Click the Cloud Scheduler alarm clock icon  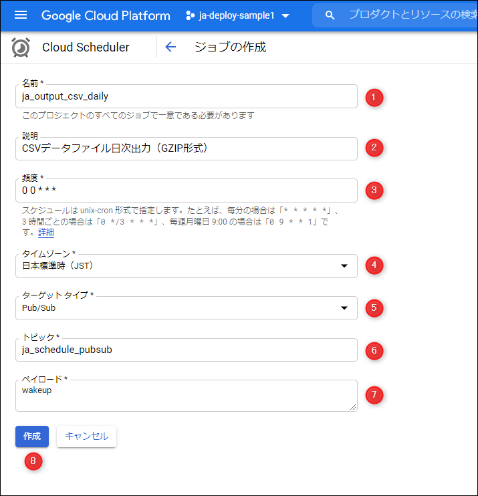pos(21,47)
